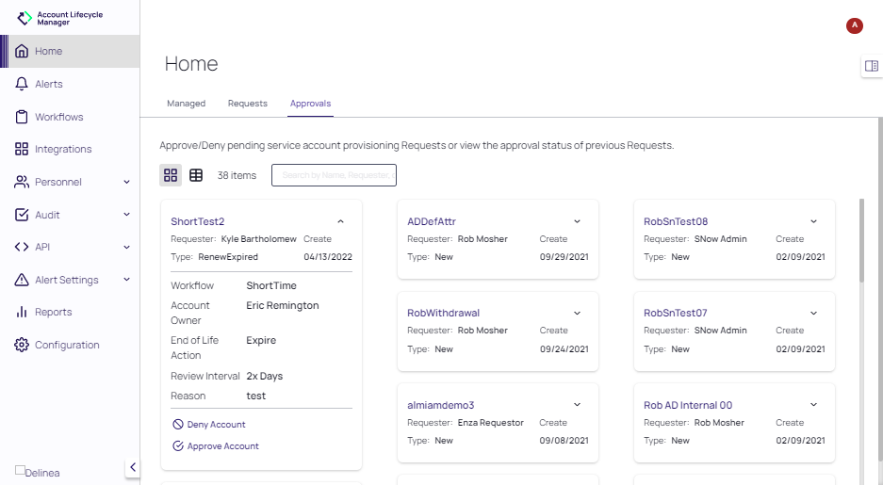883x485 pixels.
Task: Switch to table list view
Action: 196,175
